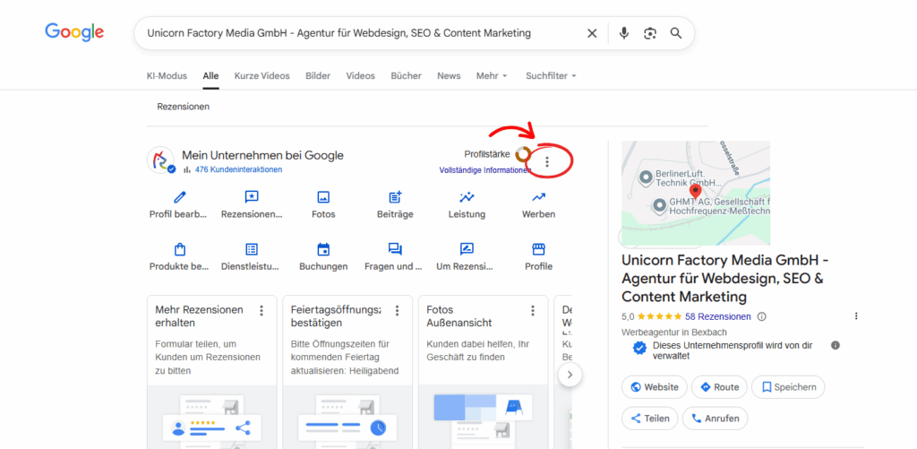917x449 pixels.
Task: Switch to the Bilder tab
Action: [318, 76]
